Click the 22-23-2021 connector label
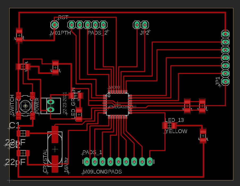The height and width of the screenshot is (186, 240). [x=65, y=103]
